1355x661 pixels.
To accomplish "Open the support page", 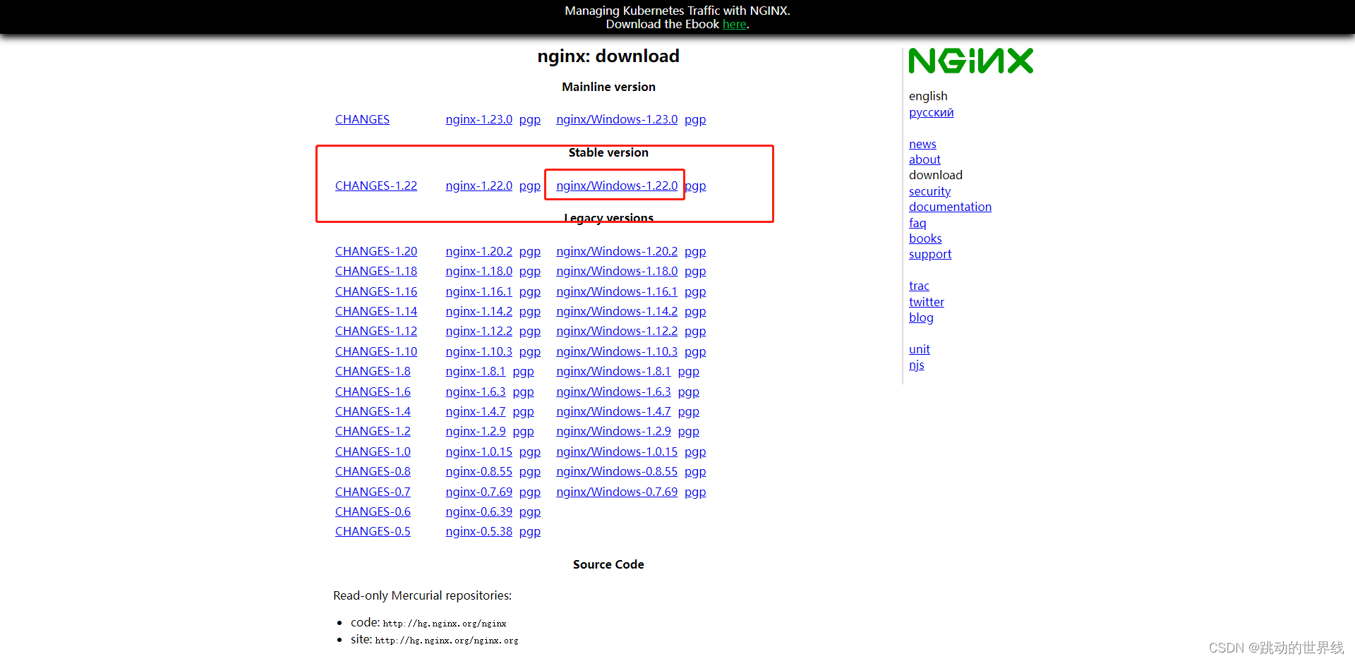I will pyautogui.click(x=930, y=254).
